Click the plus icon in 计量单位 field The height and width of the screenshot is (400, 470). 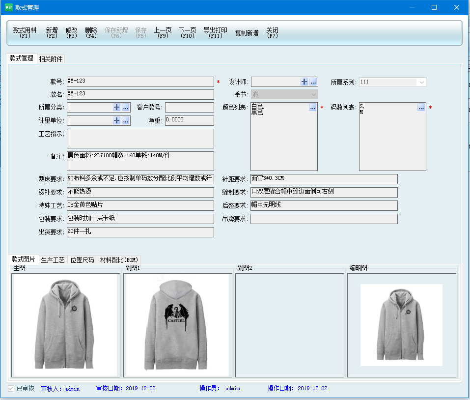(x=117, y=120)
